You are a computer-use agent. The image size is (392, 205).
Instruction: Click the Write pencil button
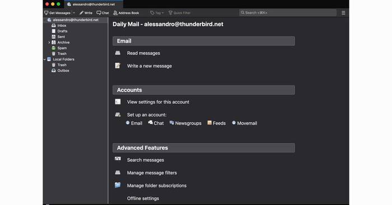tap(86, 13)
